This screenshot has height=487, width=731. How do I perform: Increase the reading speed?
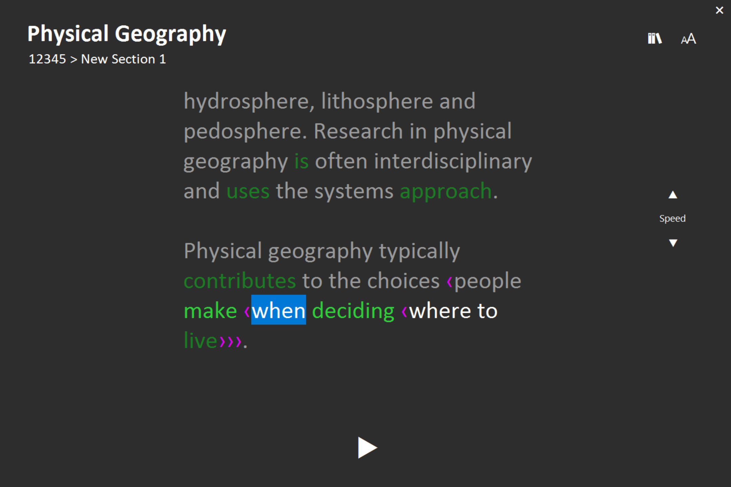point(673,194)
